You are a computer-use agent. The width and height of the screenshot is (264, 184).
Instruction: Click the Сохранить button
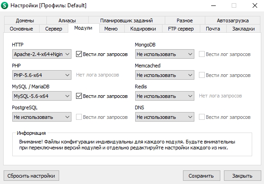201,176
